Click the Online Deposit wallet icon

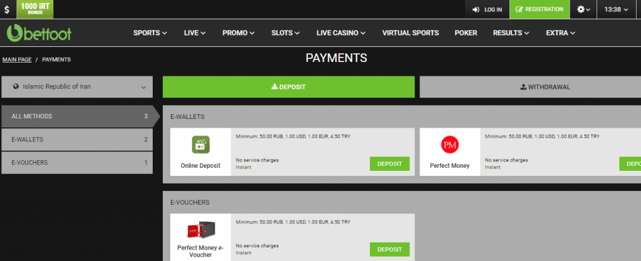[x=200, y=145]
